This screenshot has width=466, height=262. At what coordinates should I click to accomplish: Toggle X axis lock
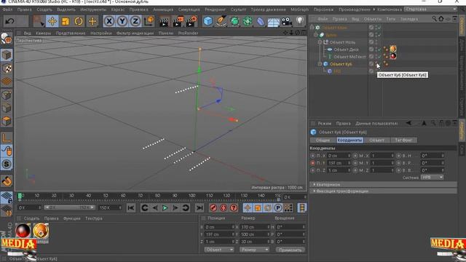click(x=109, y=21)
